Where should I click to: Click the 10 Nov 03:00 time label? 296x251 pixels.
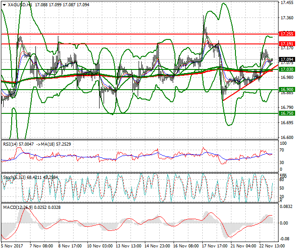click(99, 246)
